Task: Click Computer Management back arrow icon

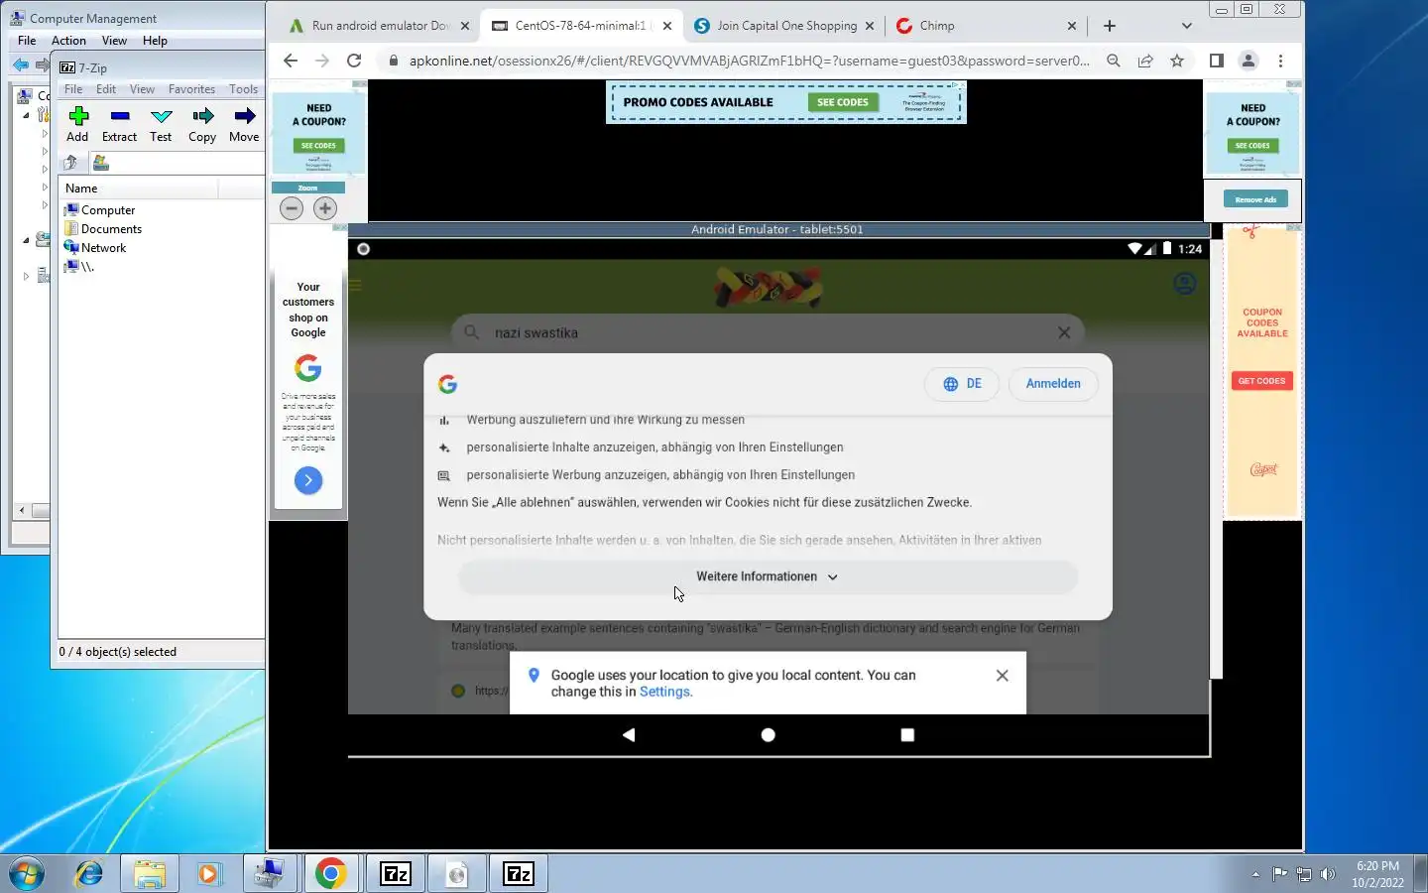Action: (20, 65)
